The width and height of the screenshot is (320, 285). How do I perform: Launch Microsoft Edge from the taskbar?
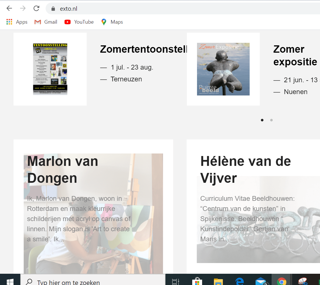click(x=240, y=281)
